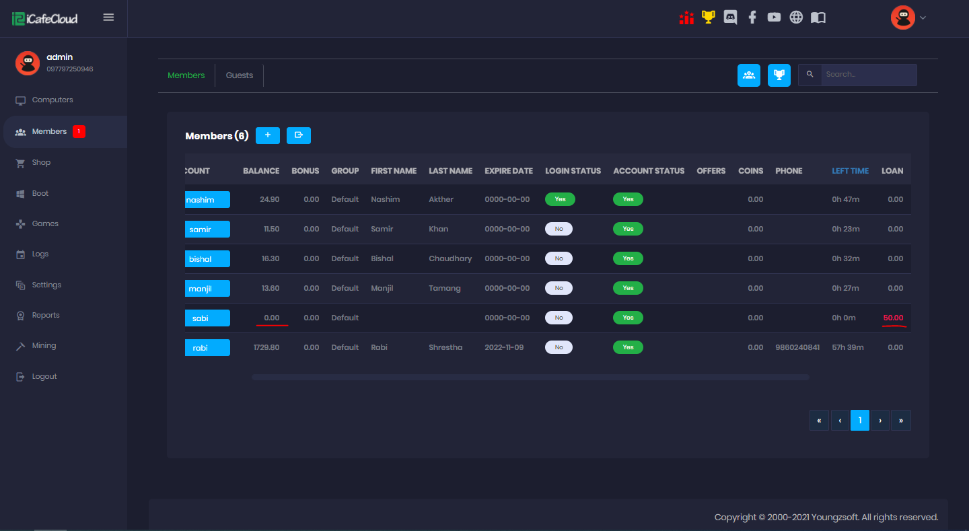Click the horizontal table scrollbar

pos(530,378)
